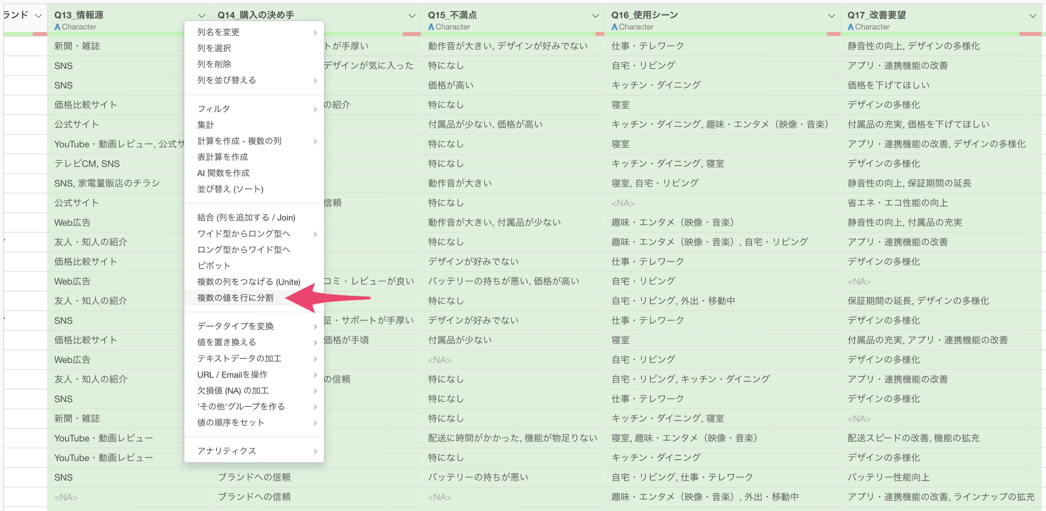Select 表計算を作成 menu entry
This screenshot has height=511, width=1046.
pyautogui.click(x=254, y=157)
